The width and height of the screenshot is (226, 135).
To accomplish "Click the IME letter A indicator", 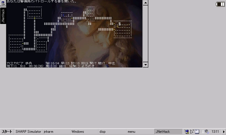I will tap(203, 132).
